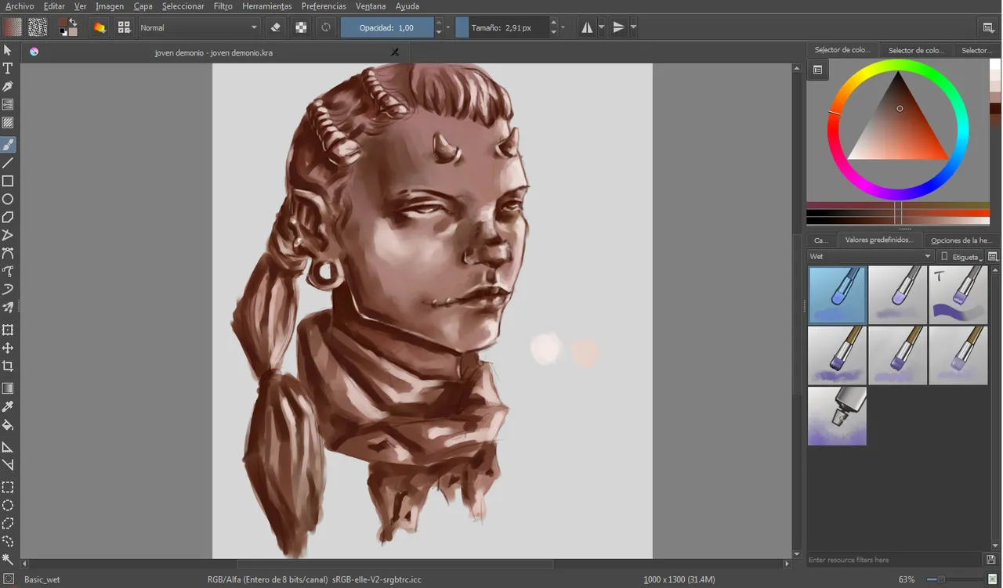Screen dimensions: 1003x588
Task: Open the pattern chooser in toolbar
Action: tap(37, 27)
